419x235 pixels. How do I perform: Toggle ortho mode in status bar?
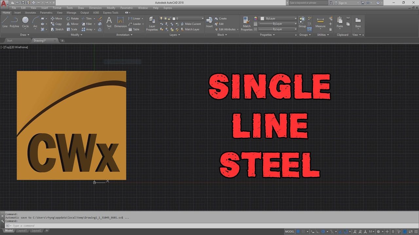tap(318, 231)
